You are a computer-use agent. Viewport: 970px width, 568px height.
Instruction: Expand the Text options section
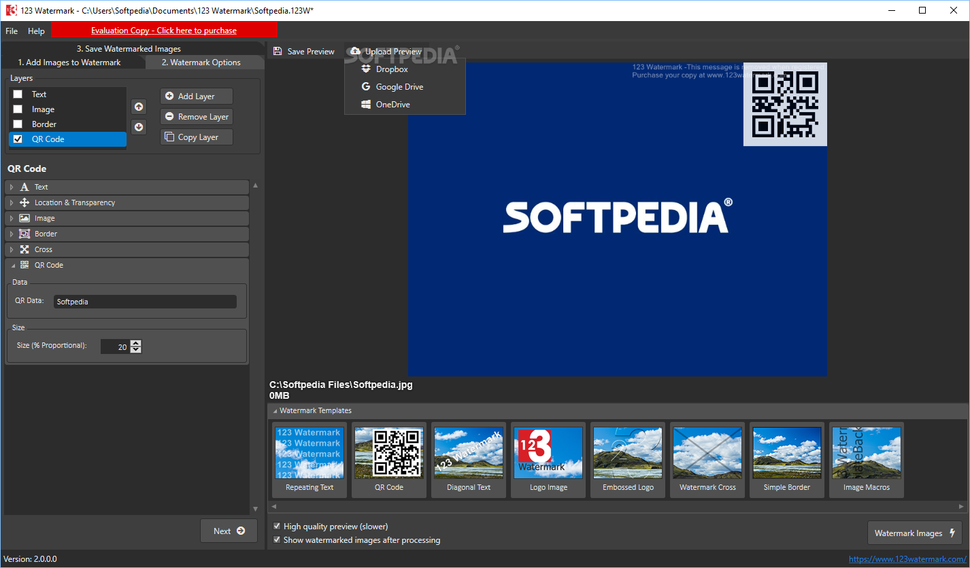pos(12,187)
